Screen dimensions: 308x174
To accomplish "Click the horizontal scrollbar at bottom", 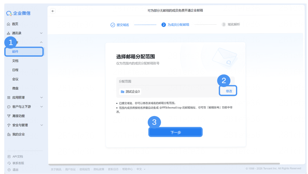I will tap(164, 164).
